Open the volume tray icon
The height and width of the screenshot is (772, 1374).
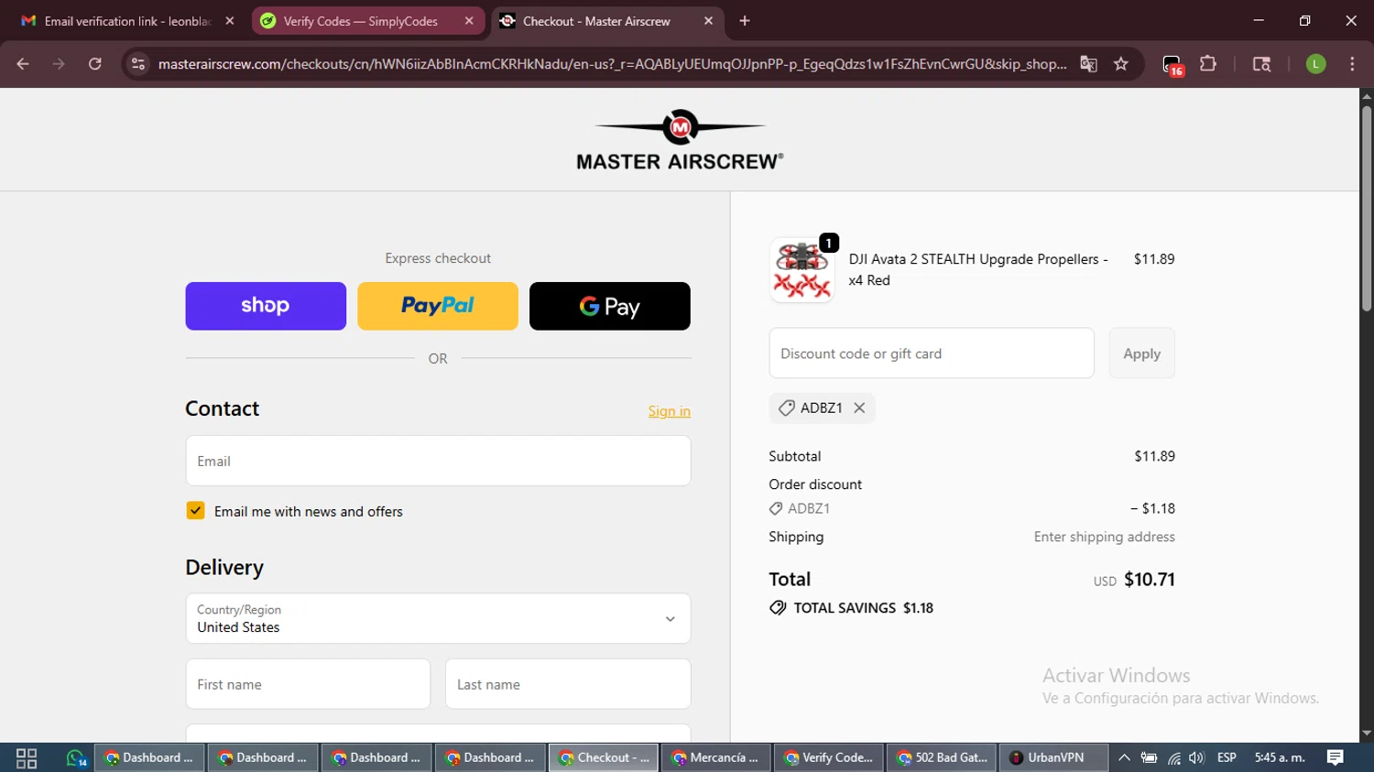pyautogui.click(x=1196, y=758)
